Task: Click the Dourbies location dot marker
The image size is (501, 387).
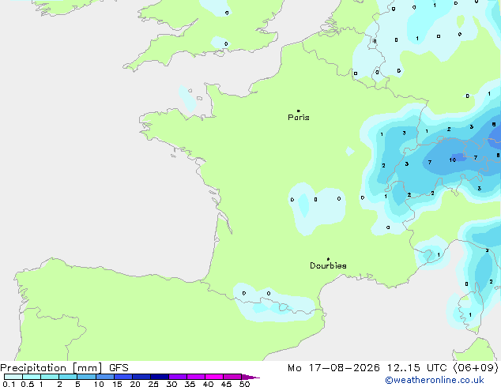Action: pos(328,259)
